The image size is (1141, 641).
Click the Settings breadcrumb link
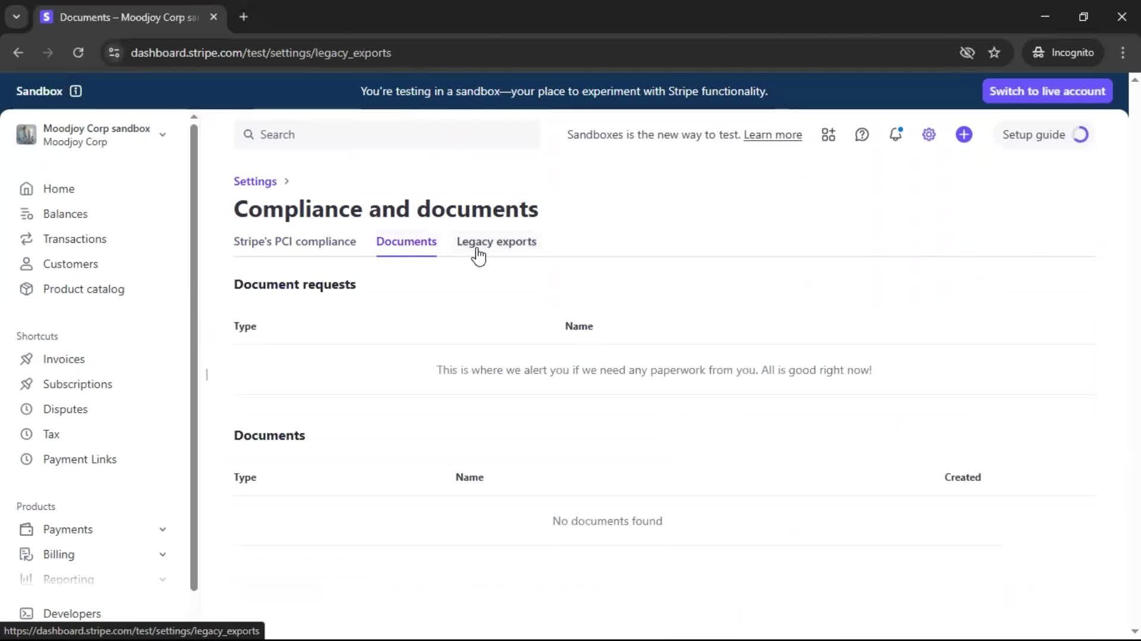click(255, 181)
